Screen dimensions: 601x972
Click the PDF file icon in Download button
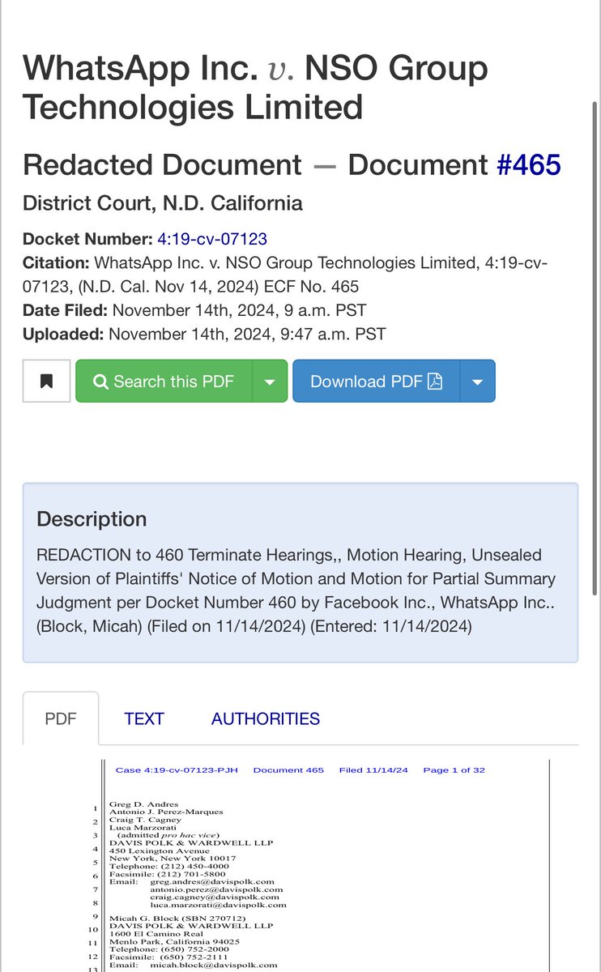click(435, 381)
